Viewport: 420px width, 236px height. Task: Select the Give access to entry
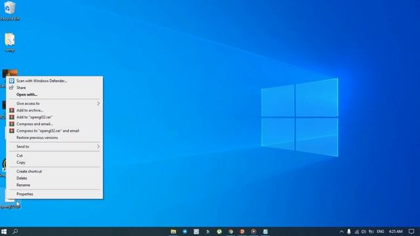pos(54,104)
